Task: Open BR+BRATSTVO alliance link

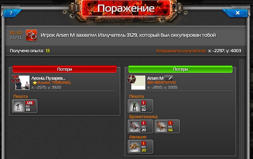Action: point(161,82)
